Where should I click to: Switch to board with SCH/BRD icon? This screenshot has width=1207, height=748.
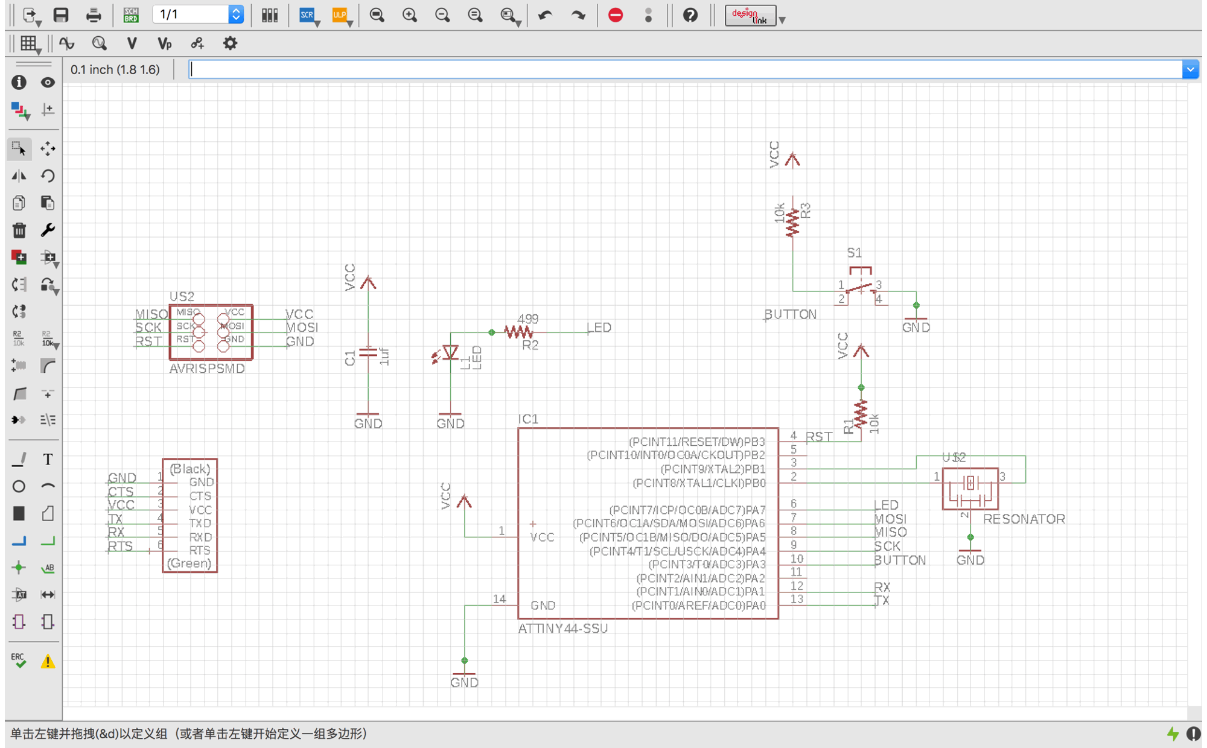tap(130, 15)
